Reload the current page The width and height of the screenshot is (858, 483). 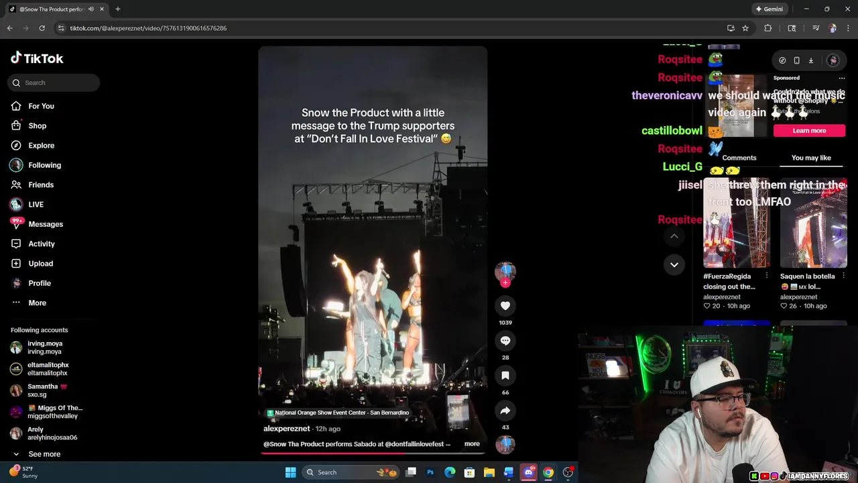[x=42, y=28]
